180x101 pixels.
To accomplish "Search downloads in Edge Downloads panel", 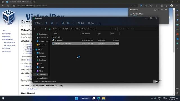I will point(159,10).
